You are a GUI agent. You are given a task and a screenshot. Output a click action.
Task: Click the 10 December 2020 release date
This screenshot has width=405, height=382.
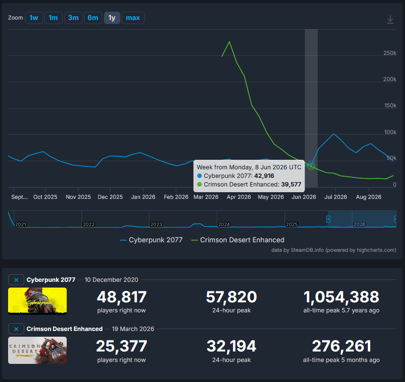coord(111,279)
